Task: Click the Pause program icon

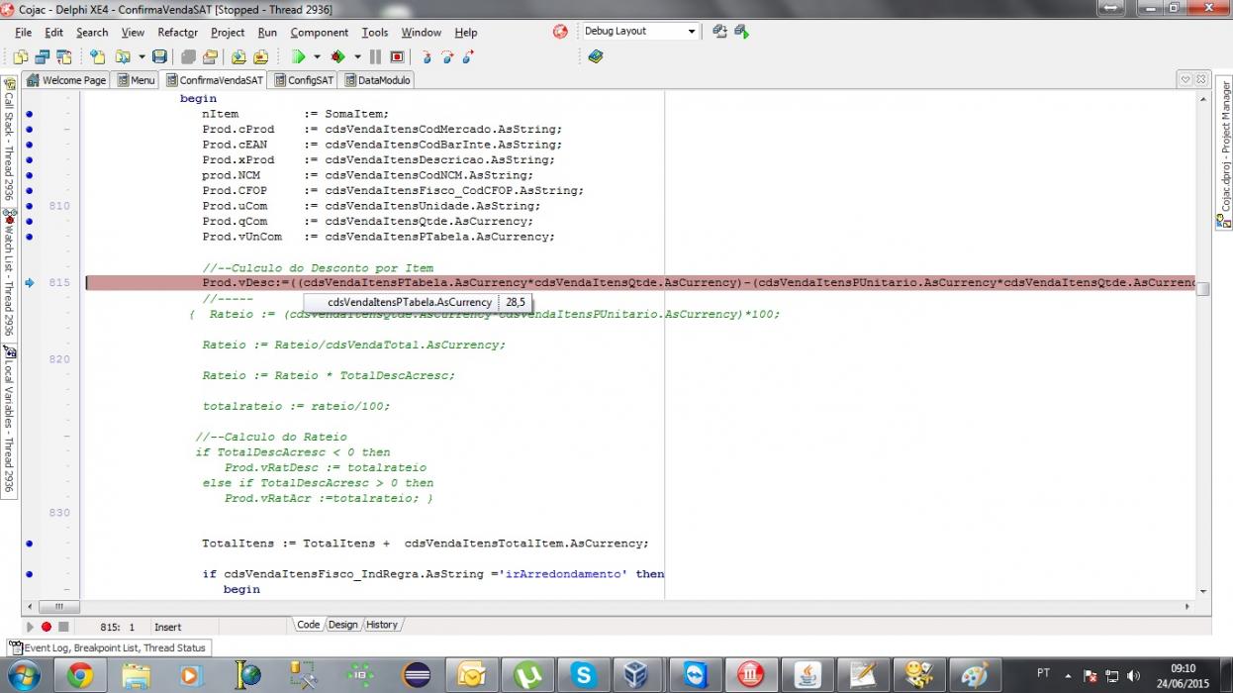Action: point(375,57)
